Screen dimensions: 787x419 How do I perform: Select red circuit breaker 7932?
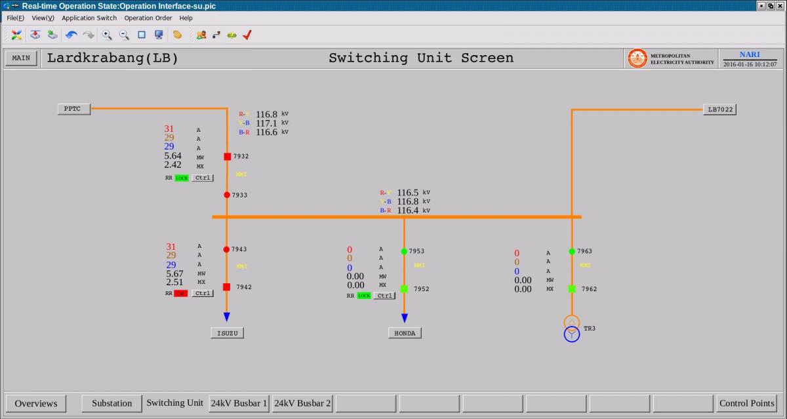click(227, 157)
